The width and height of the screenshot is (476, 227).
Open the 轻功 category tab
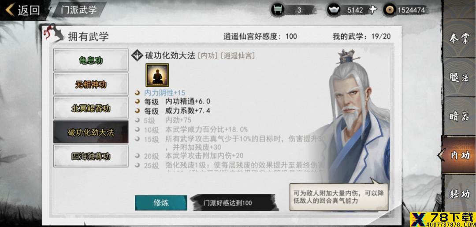(459, 194)
